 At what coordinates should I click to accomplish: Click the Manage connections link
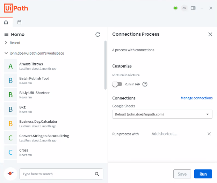(x=196, y=98)
